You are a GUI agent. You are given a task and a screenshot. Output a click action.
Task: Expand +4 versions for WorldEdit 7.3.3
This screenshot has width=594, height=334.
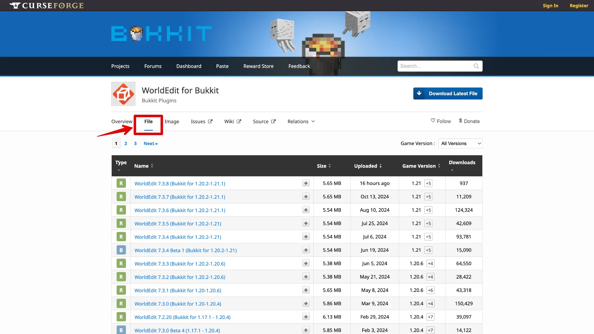[430, 263]
